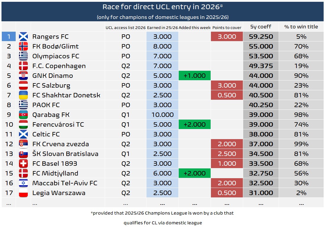Click the Israel flag beside Maccabi Tel-Aviv FC

coord(23,183)
